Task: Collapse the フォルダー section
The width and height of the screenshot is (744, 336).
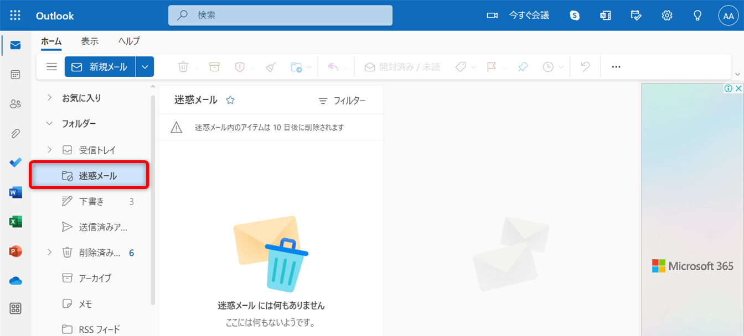Action: tap(49, 123)
